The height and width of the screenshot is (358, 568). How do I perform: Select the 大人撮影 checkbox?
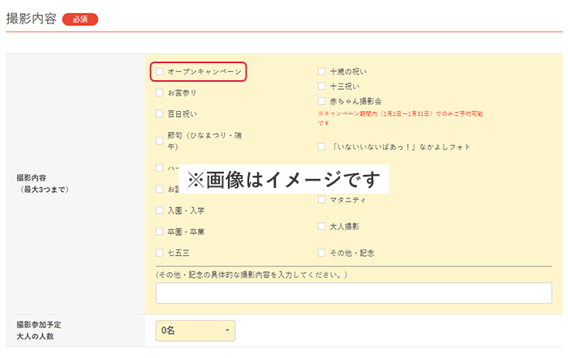coord(322,227)
